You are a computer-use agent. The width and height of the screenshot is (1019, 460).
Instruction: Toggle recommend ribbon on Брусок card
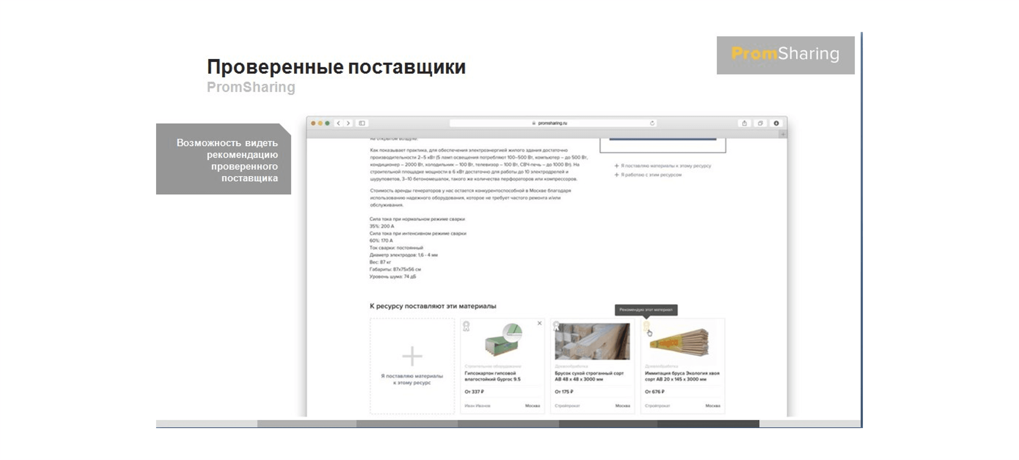tap(556, 326)
